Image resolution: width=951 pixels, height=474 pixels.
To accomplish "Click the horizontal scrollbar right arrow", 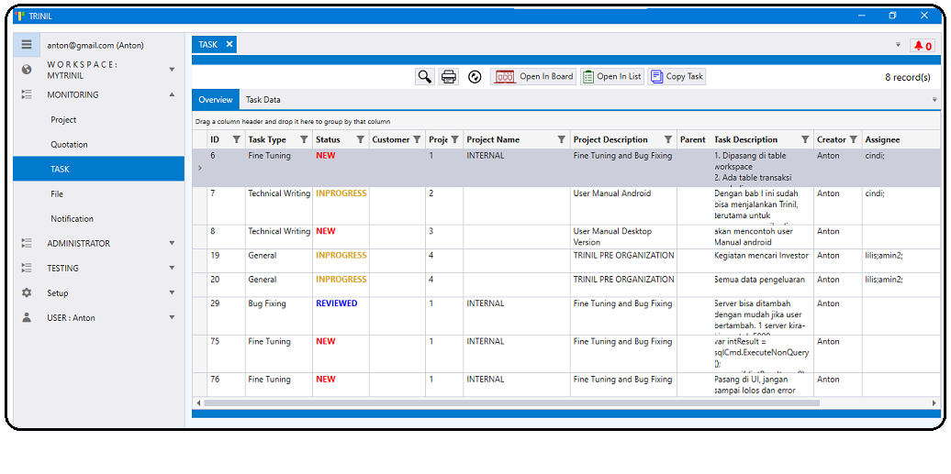I will coord(934,402).
